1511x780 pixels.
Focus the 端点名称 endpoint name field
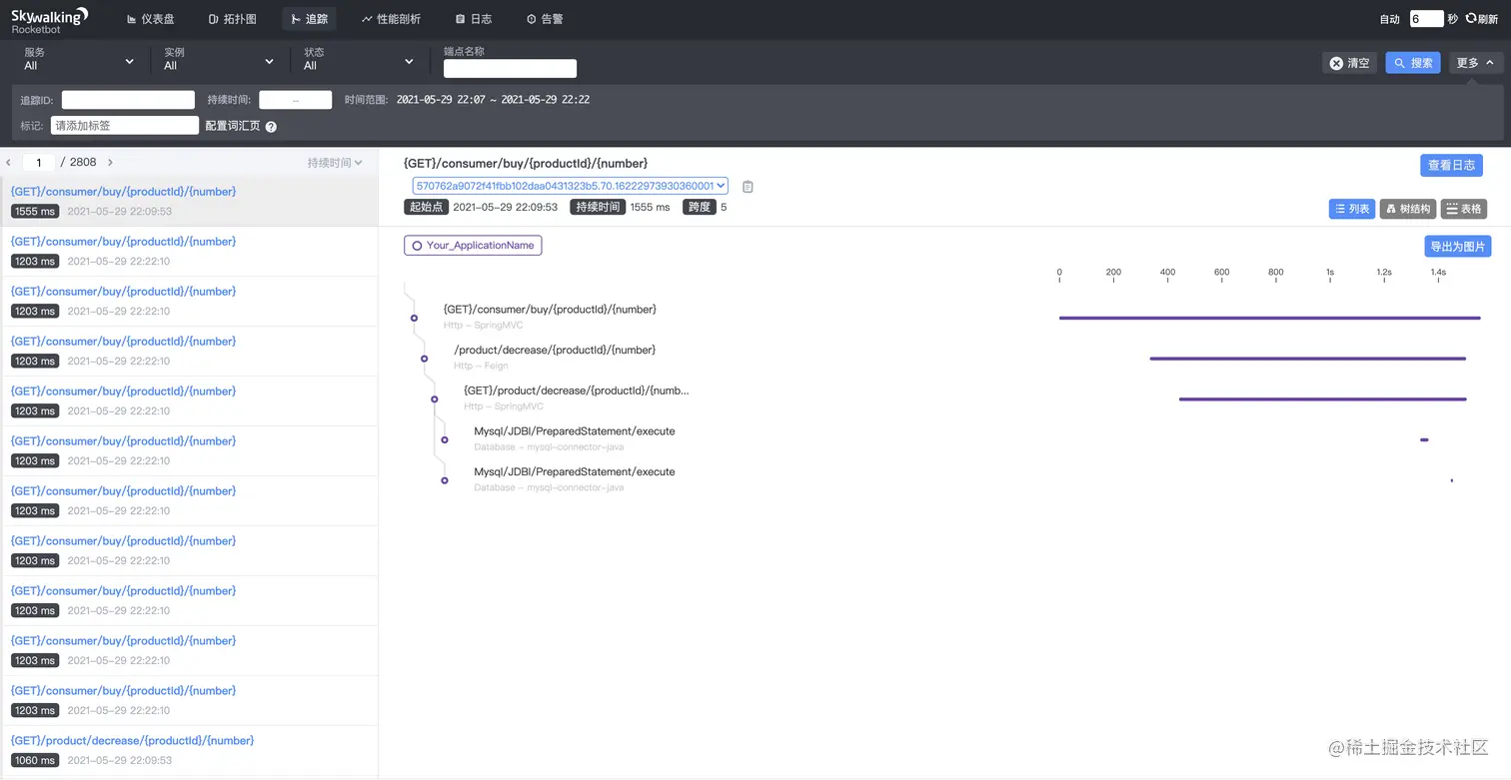tap(510, 68)
